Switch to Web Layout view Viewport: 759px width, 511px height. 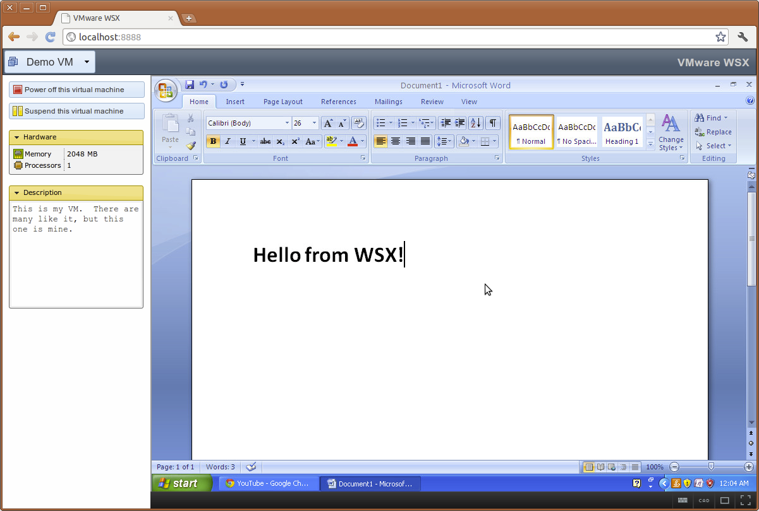(612, 467)
